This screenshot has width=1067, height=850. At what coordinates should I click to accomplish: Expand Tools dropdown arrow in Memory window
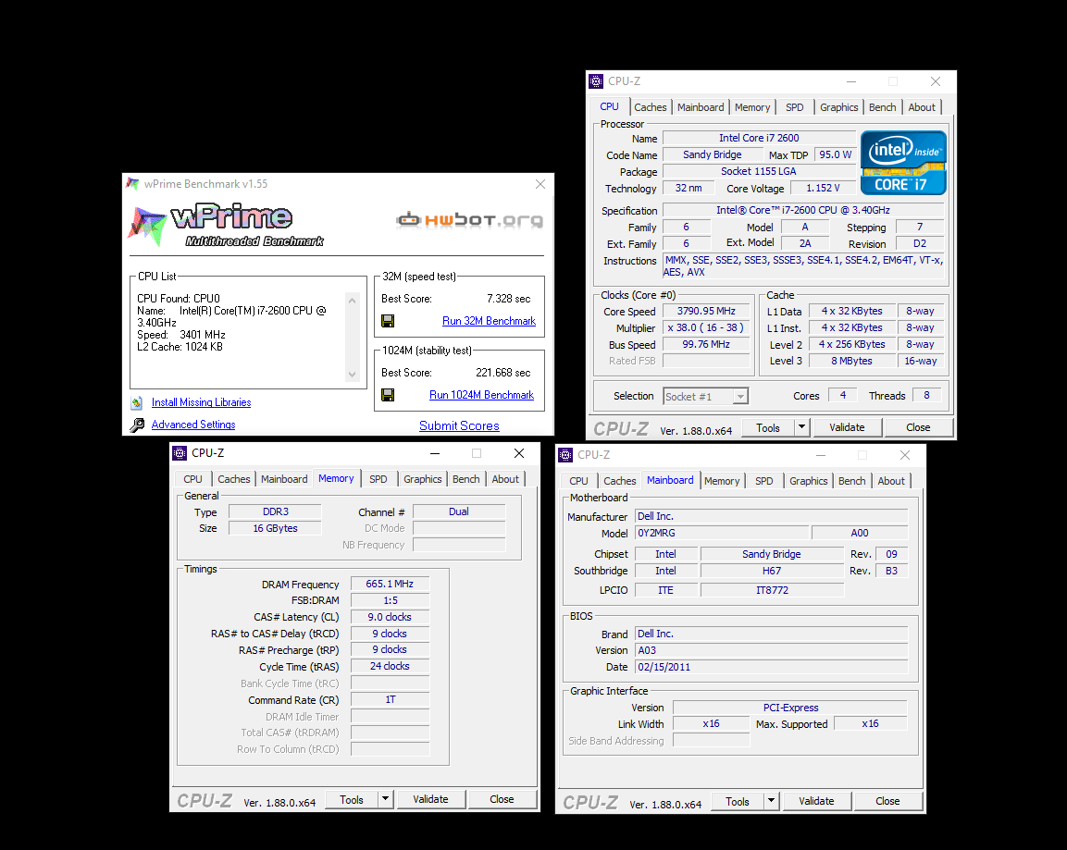(x=385, y=800)
